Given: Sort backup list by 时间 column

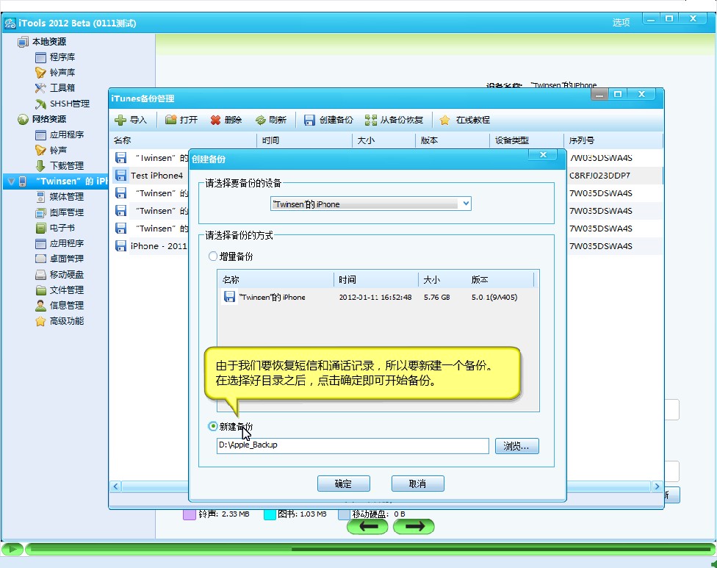Looking at the screenshot, I should (305, 140).
